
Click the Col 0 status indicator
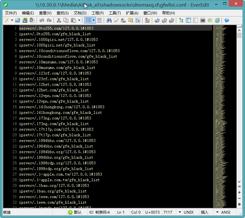coord(136,212)
